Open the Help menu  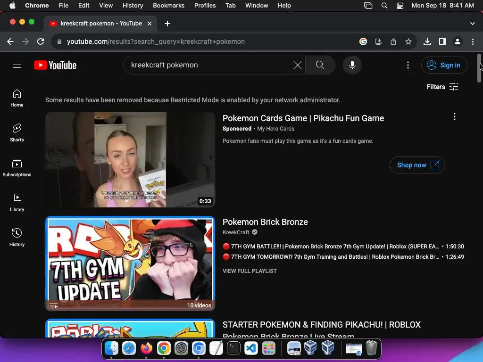pos(284,6)
